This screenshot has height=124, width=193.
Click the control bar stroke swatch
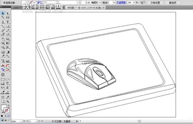31,2
